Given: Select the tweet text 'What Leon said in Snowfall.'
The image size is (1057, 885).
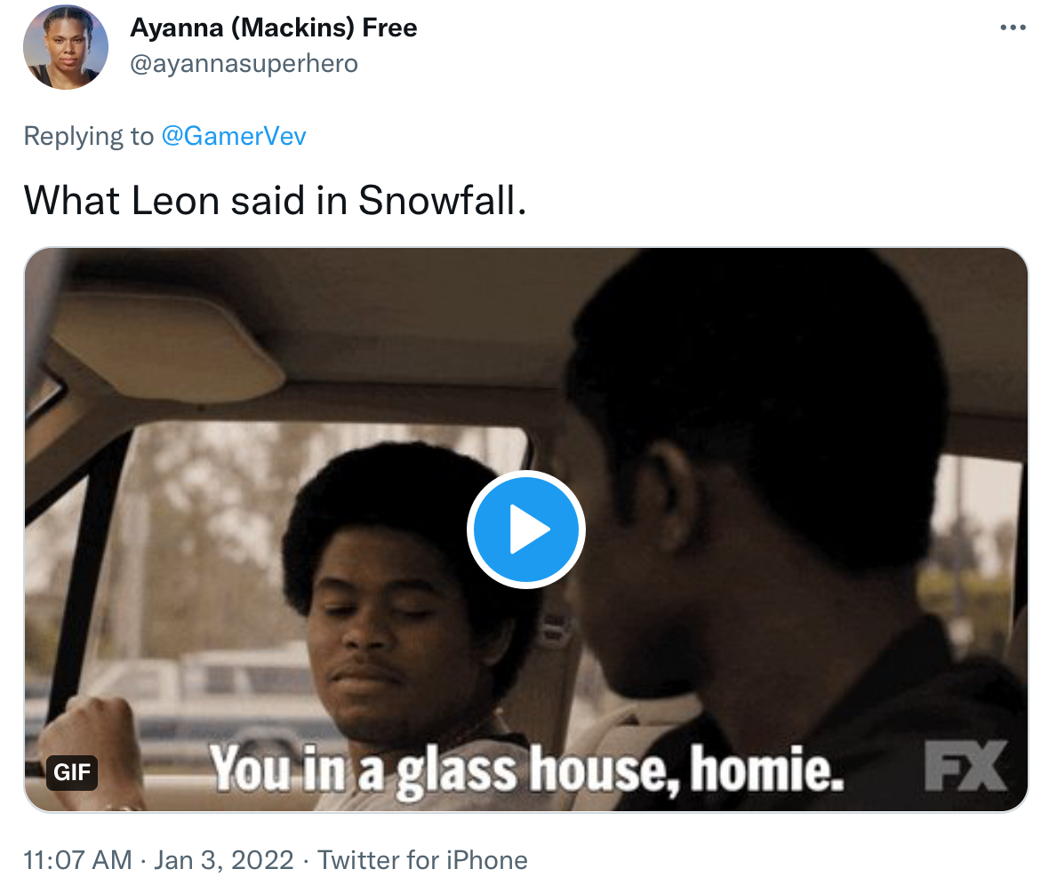Looking at the screenshot, I should point(275,201).
